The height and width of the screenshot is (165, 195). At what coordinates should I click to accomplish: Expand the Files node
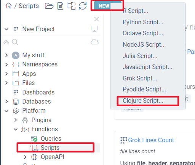[x=6, y=83]
